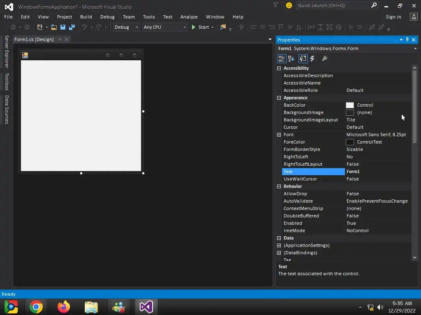
Task: Click the Make Same Height icon
Action: [320, 27]
